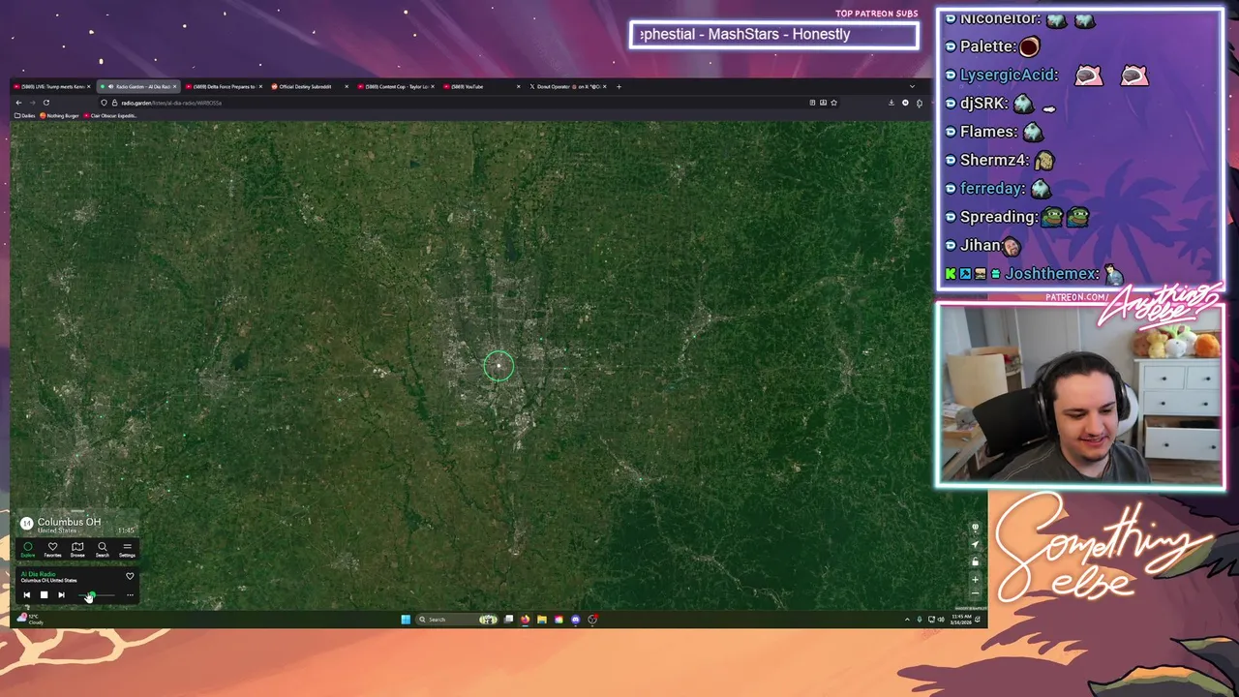Zoom in on the map
1239x697 pixels.
[x=975, y=579]
